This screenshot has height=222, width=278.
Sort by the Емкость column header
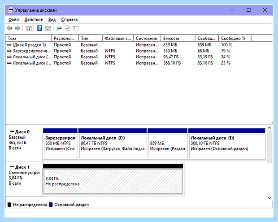[178, 38]
